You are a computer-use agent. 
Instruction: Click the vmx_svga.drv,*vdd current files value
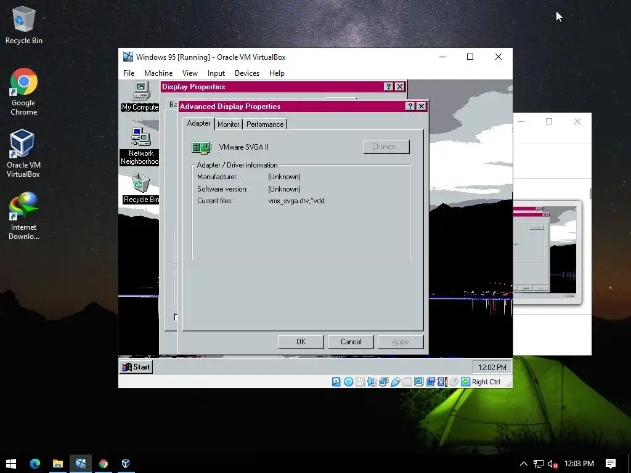tap(296, 201)
